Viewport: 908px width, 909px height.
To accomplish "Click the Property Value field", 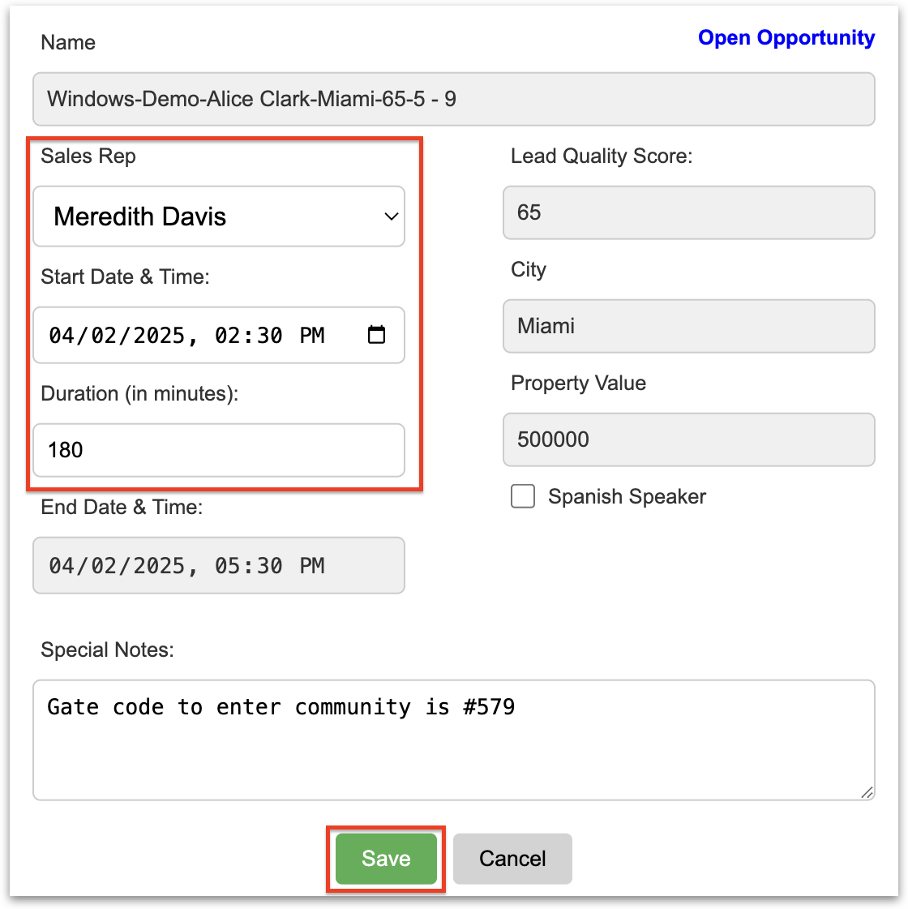I will [688, 439].
